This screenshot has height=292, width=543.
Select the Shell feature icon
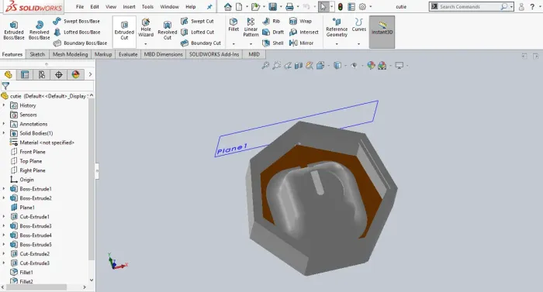[266, 43]
